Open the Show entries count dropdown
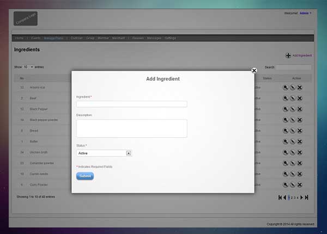The width and height of the screenshot is (327, 234). pos(28,67)
